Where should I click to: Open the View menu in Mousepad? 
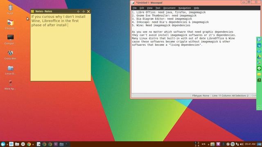[x=149, y=8]
